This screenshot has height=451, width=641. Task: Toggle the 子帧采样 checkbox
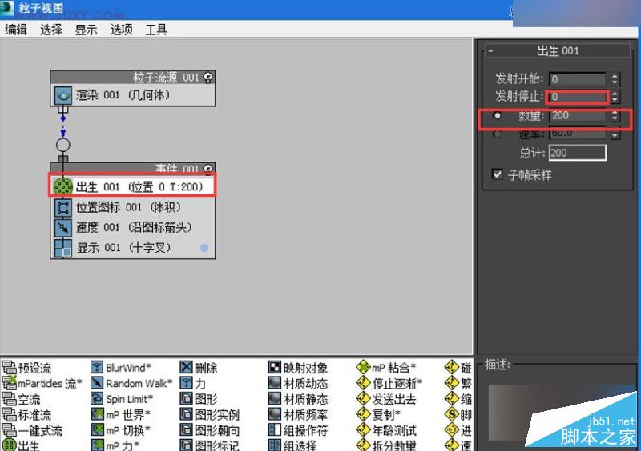pyautogui.click(x=497, y=174)
